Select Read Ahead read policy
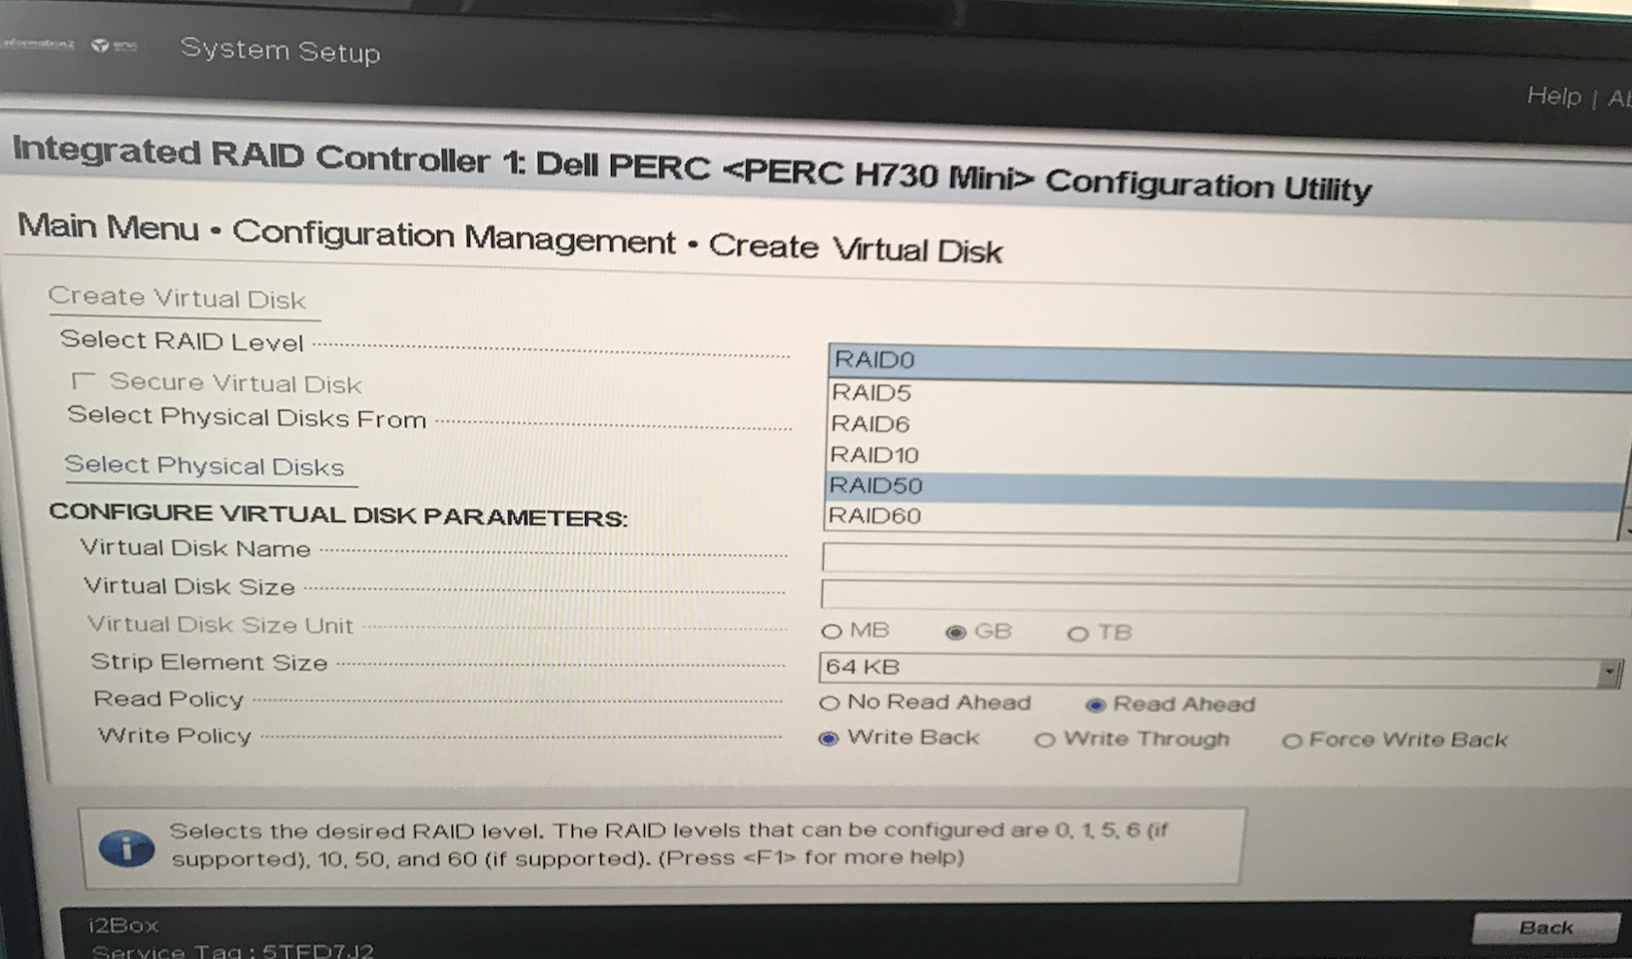This screenshot has width=1632, height=959. (x=1096, y=705)
